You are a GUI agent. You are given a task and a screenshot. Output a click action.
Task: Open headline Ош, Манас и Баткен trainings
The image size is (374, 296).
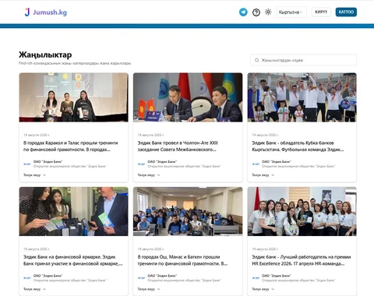pos(182,260)
